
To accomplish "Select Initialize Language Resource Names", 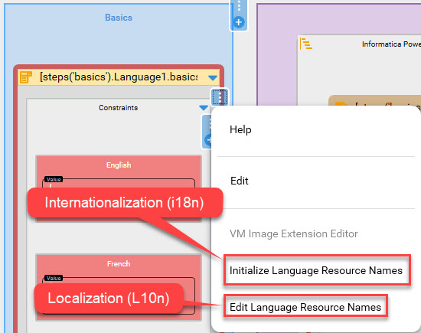I will pyautogui.click(x=317, y=270).
